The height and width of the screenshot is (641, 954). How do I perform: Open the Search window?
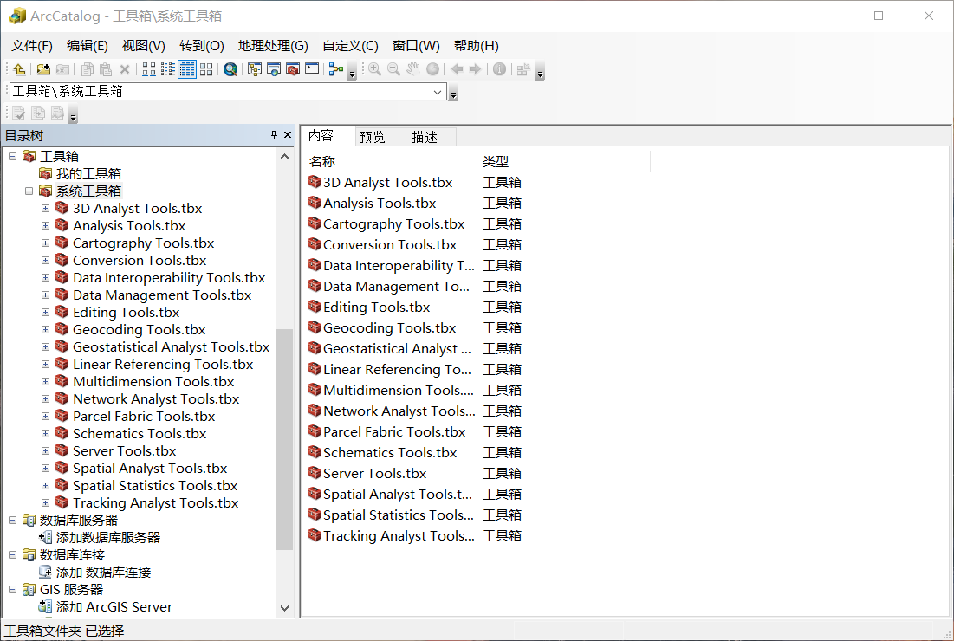click(x=274, y=69)
